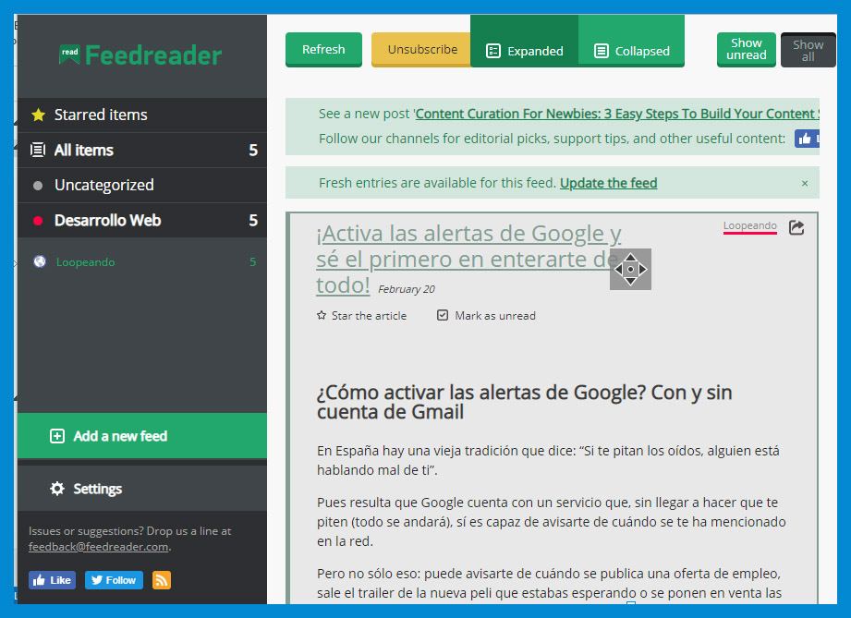Dismiss the fresh entries notification
Image resolution: width=851 pixels, height=618 pixels.
(x=805, y=184)
